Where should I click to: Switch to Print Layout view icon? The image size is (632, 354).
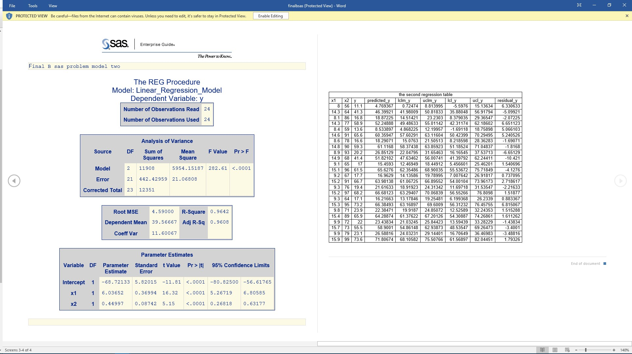pyautogui.click(x=555, y=350)
